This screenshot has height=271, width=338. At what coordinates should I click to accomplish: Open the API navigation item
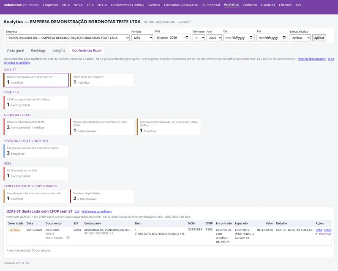click(298, 5)
